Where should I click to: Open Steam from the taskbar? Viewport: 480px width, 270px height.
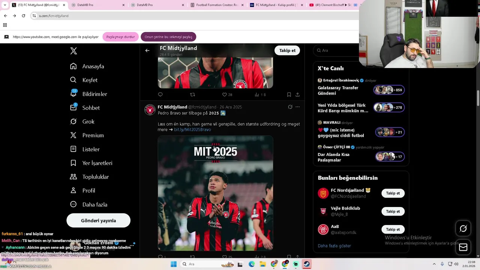pyautogui.click(x=307, y=264)
